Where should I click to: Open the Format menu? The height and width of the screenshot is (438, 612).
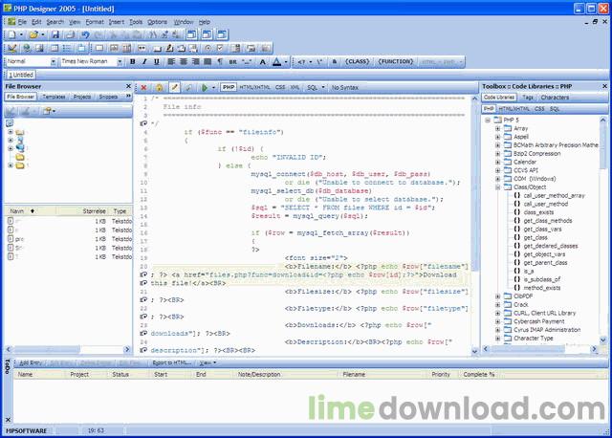pos(95,22)
